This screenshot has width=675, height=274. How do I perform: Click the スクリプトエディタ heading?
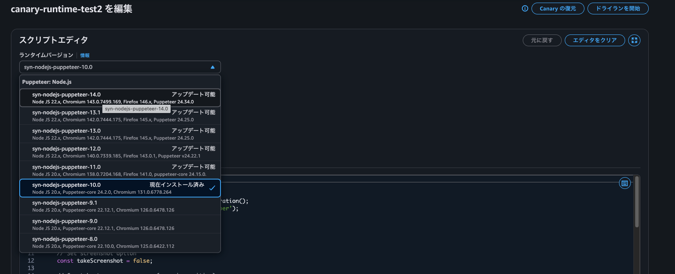point(53,40)
